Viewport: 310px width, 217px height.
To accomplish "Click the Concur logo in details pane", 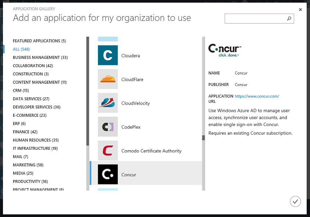I will click(x=225, y=50).
